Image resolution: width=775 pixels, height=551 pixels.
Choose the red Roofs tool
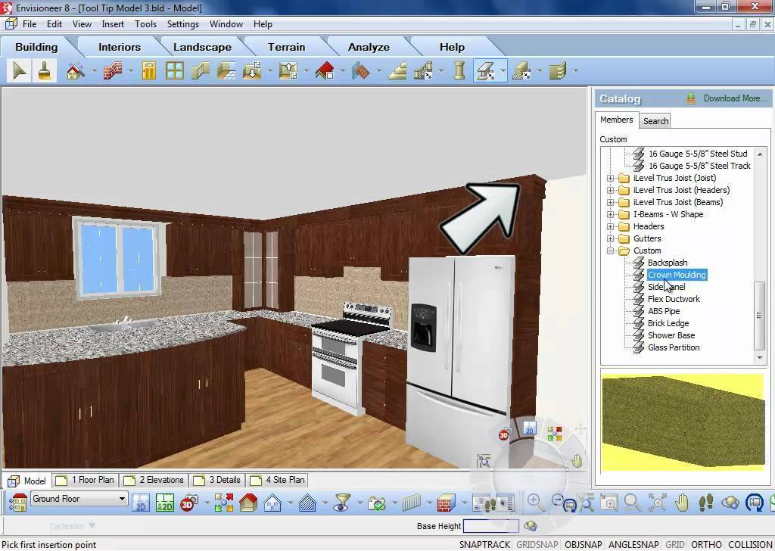pos(324,70)
